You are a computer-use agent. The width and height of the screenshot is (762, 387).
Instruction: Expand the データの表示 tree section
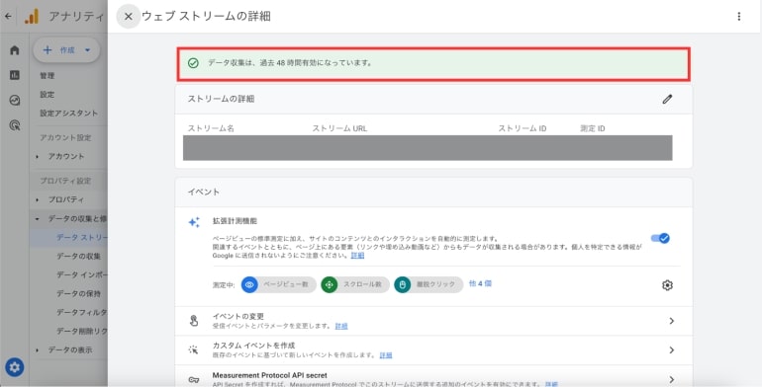(x=38, y=350)
